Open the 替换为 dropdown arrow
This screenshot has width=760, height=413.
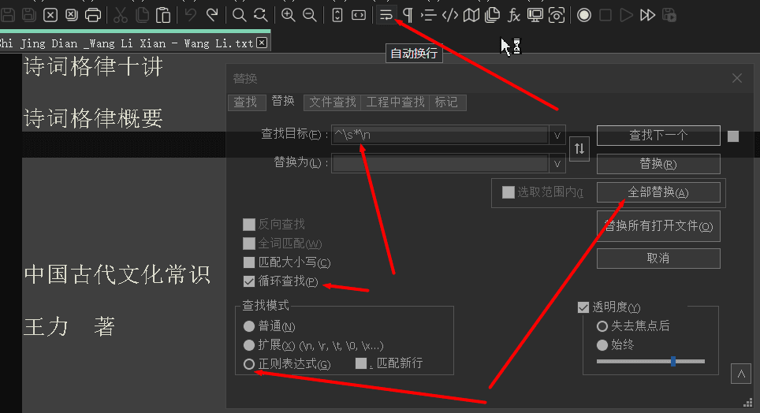coord(557,164)
